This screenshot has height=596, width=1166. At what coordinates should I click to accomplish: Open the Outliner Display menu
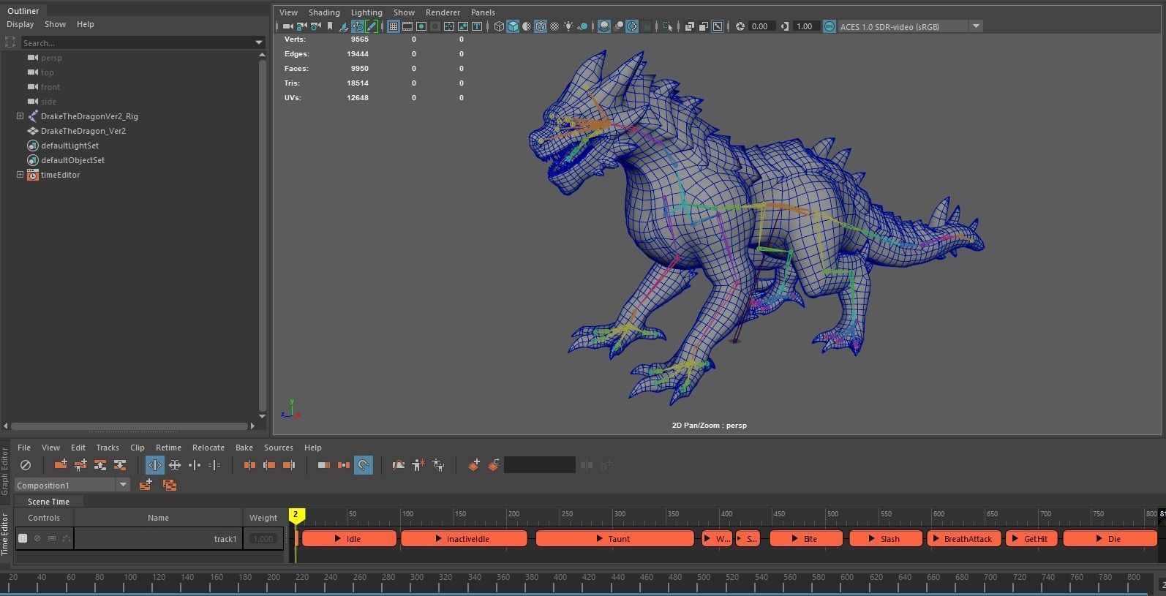(x=20, y=24)
